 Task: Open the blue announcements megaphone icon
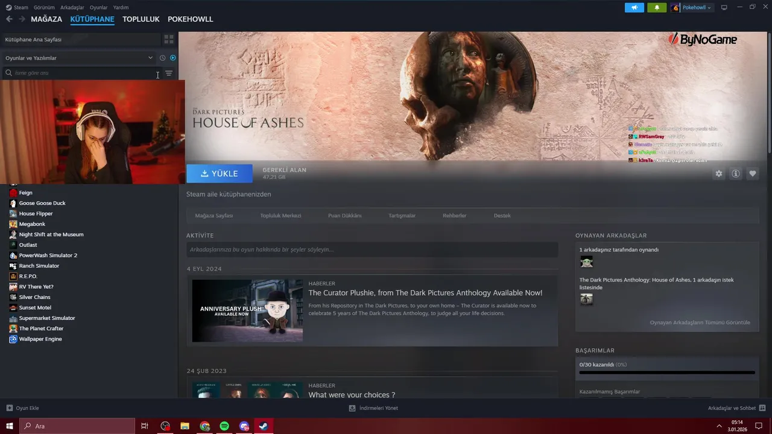pyautogui.click(x=634, y=7)
